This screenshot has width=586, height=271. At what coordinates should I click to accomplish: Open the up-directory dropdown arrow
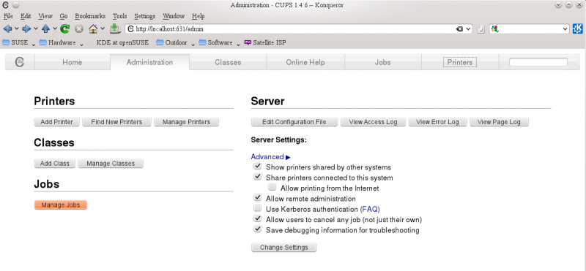click(55, 28)
